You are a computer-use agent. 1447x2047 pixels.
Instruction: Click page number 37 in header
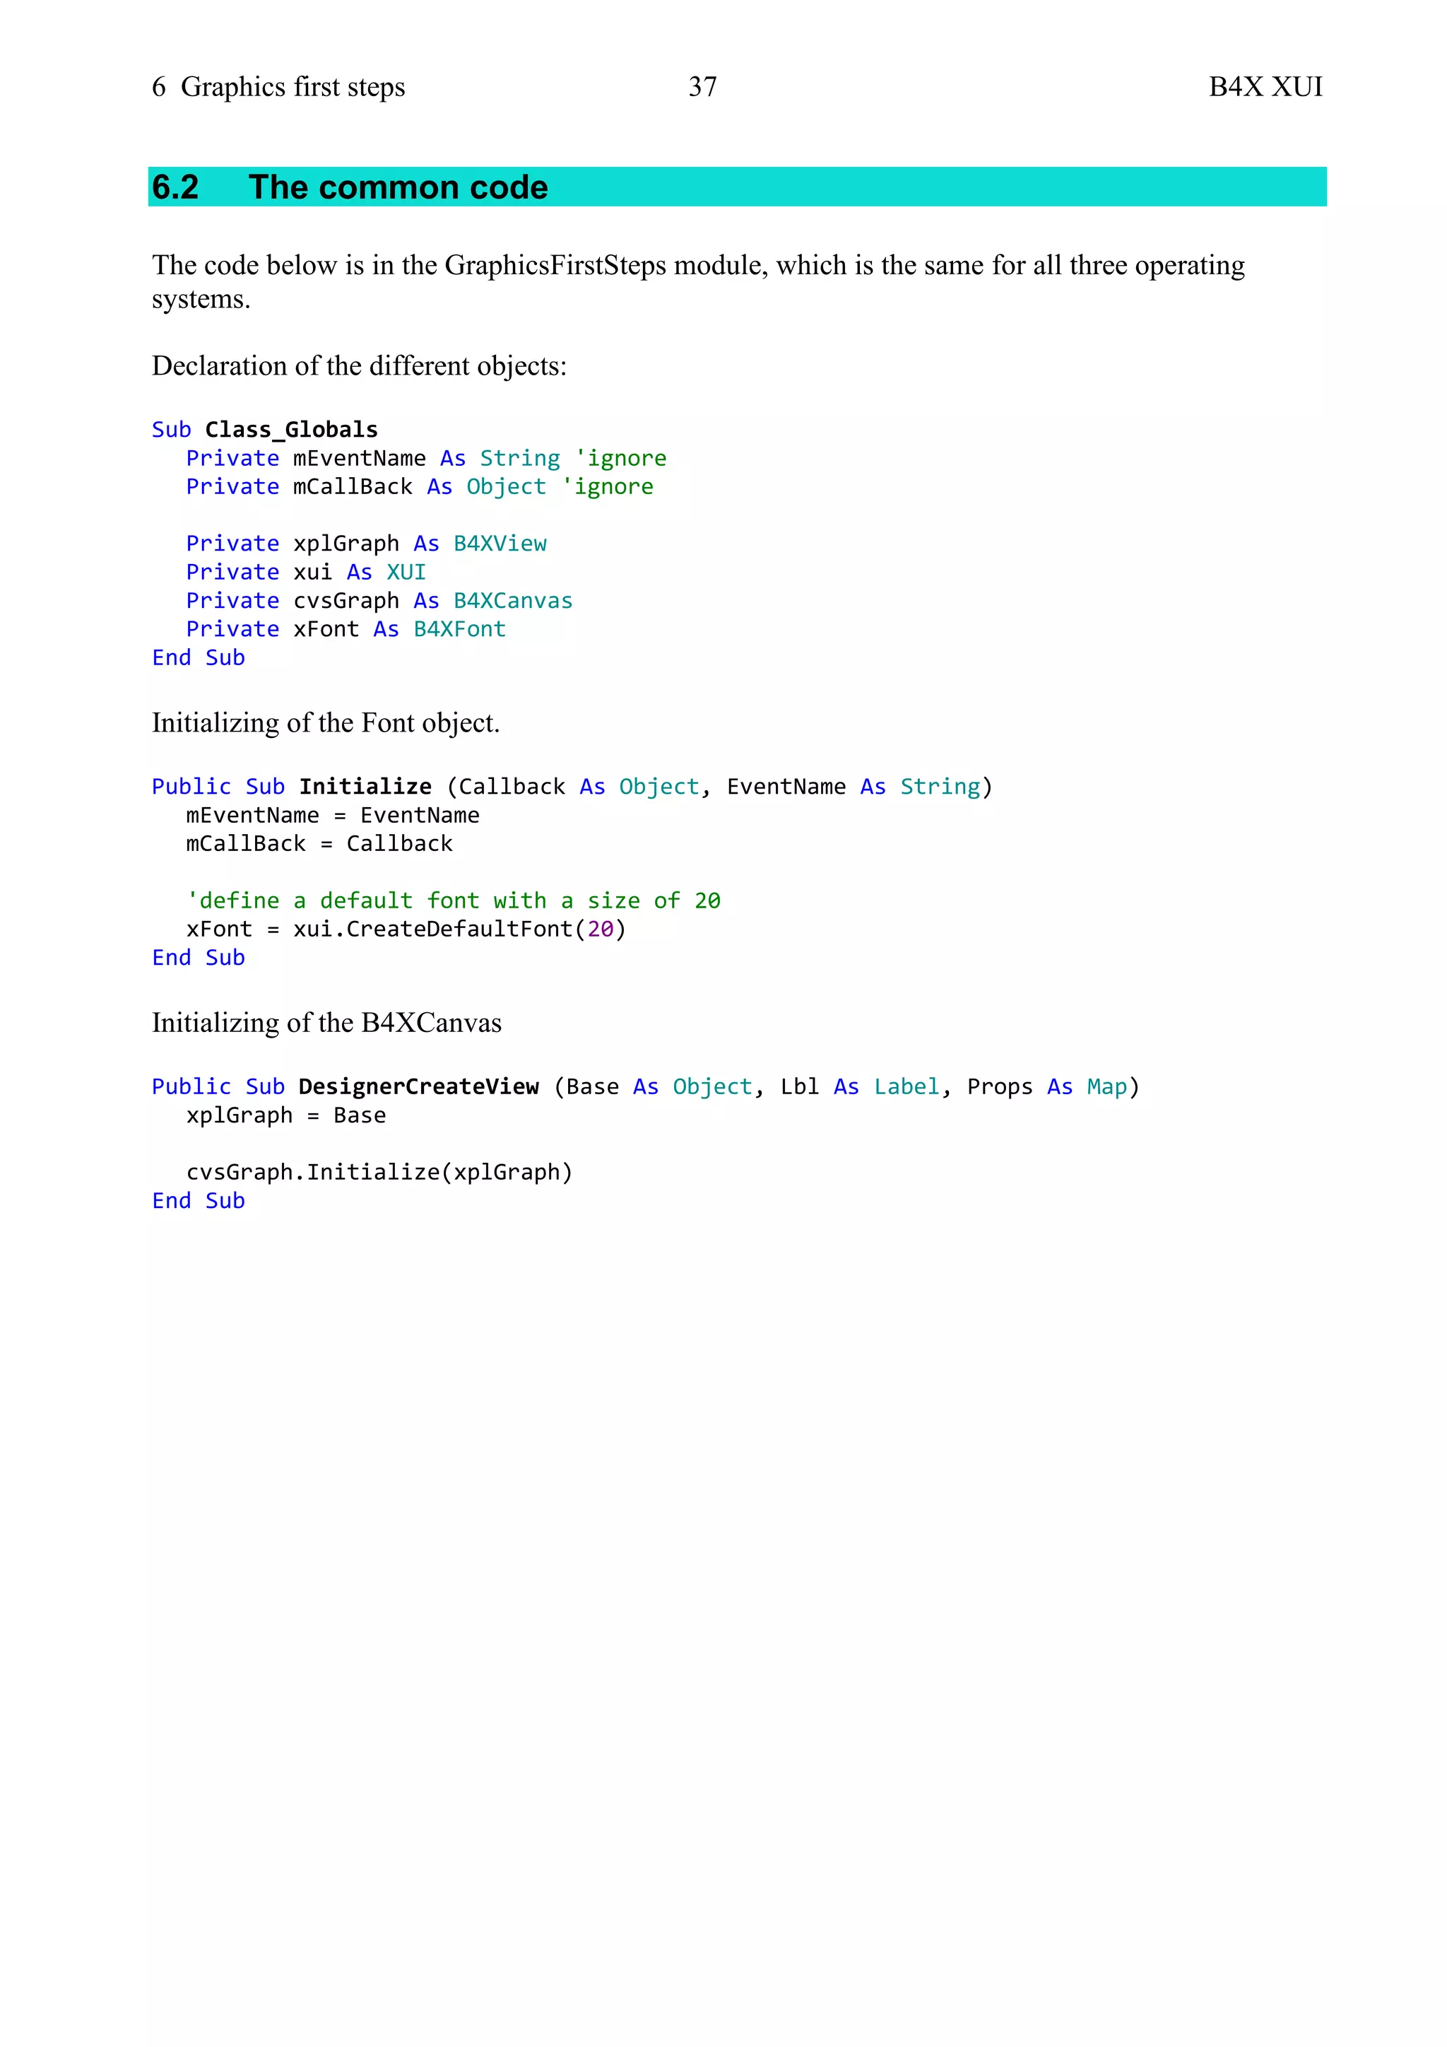point(702,86)
